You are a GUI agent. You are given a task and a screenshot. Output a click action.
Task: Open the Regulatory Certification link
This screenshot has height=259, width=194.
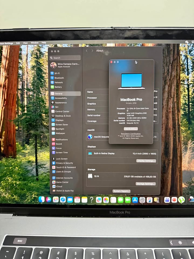(x=131, y=134)
